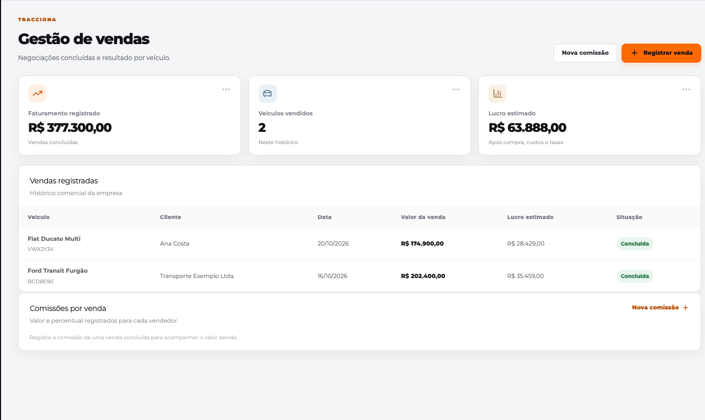Click the Concluída badge for Ana Costa sale
The height and width of the screenshot is (420, 705).
[635, 243]
